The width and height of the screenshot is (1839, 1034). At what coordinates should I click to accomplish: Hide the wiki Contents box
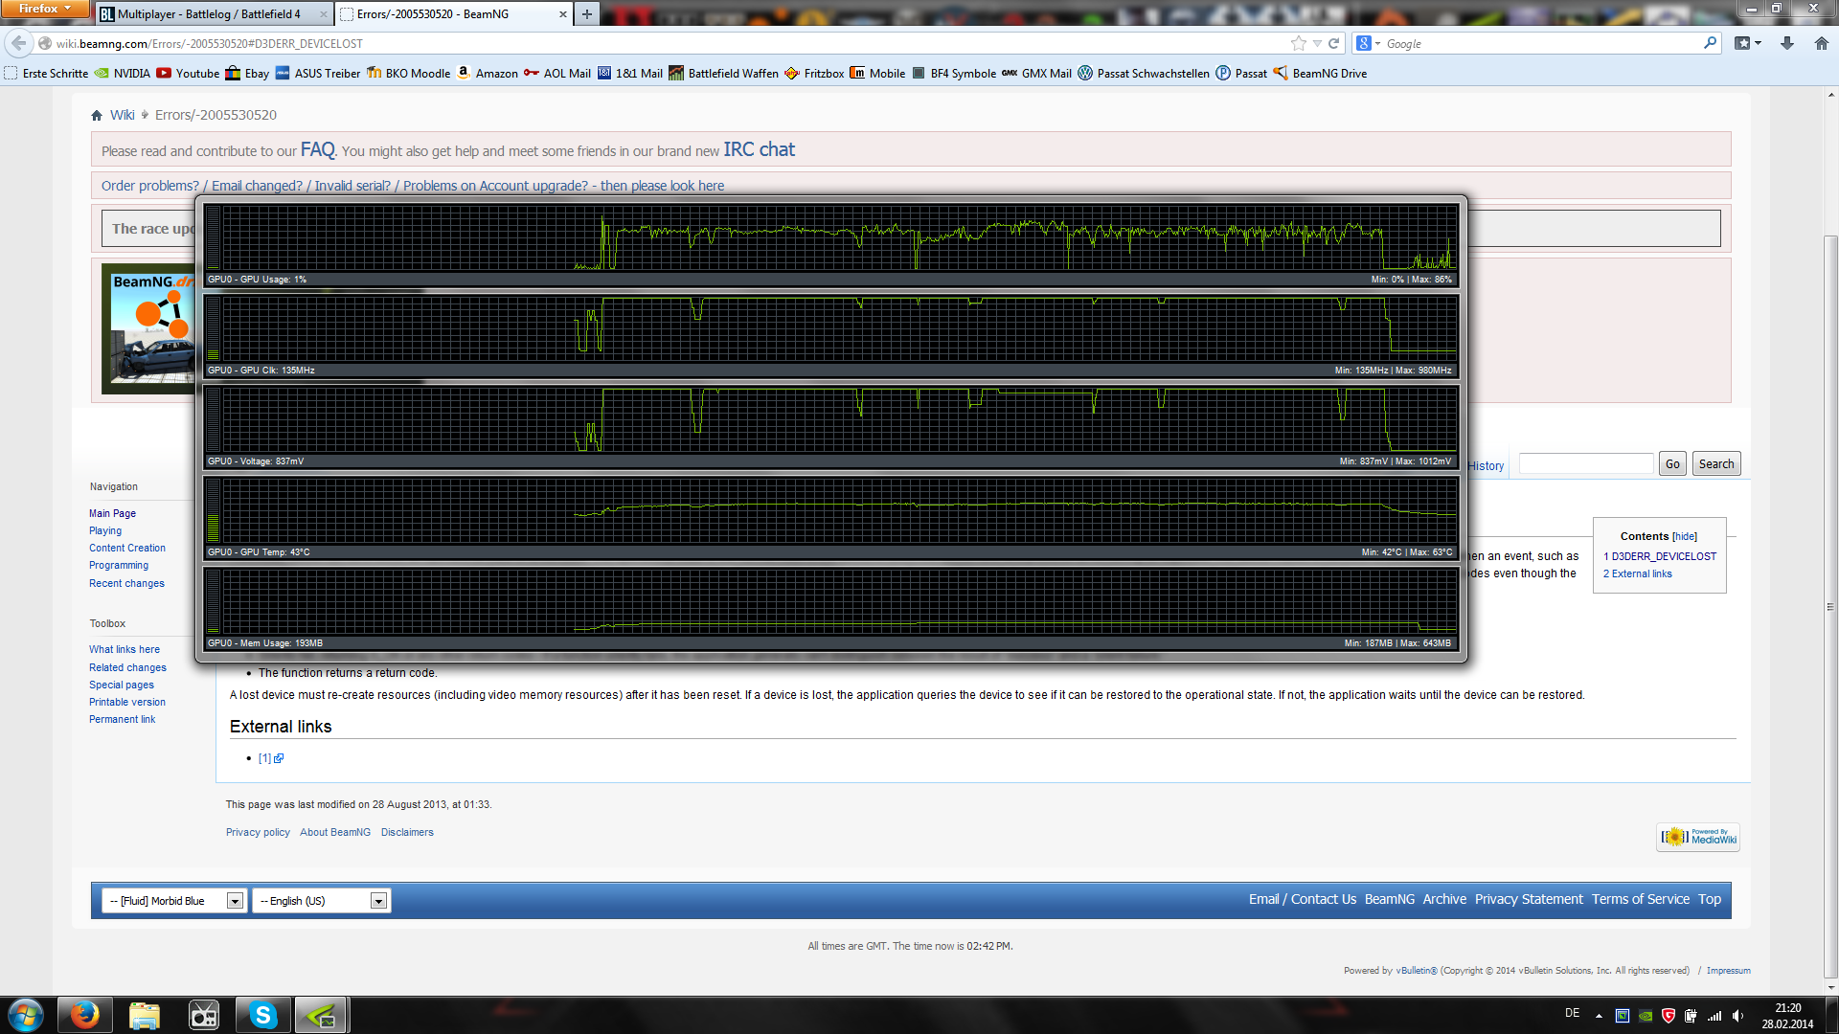(1684, 536)
